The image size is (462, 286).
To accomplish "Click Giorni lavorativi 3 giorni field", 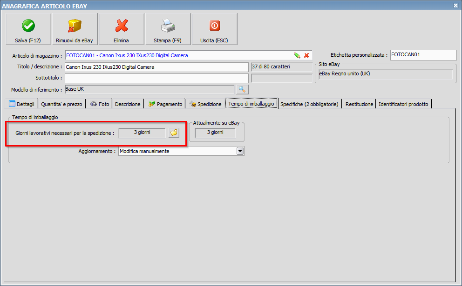I will click(143, 133).
